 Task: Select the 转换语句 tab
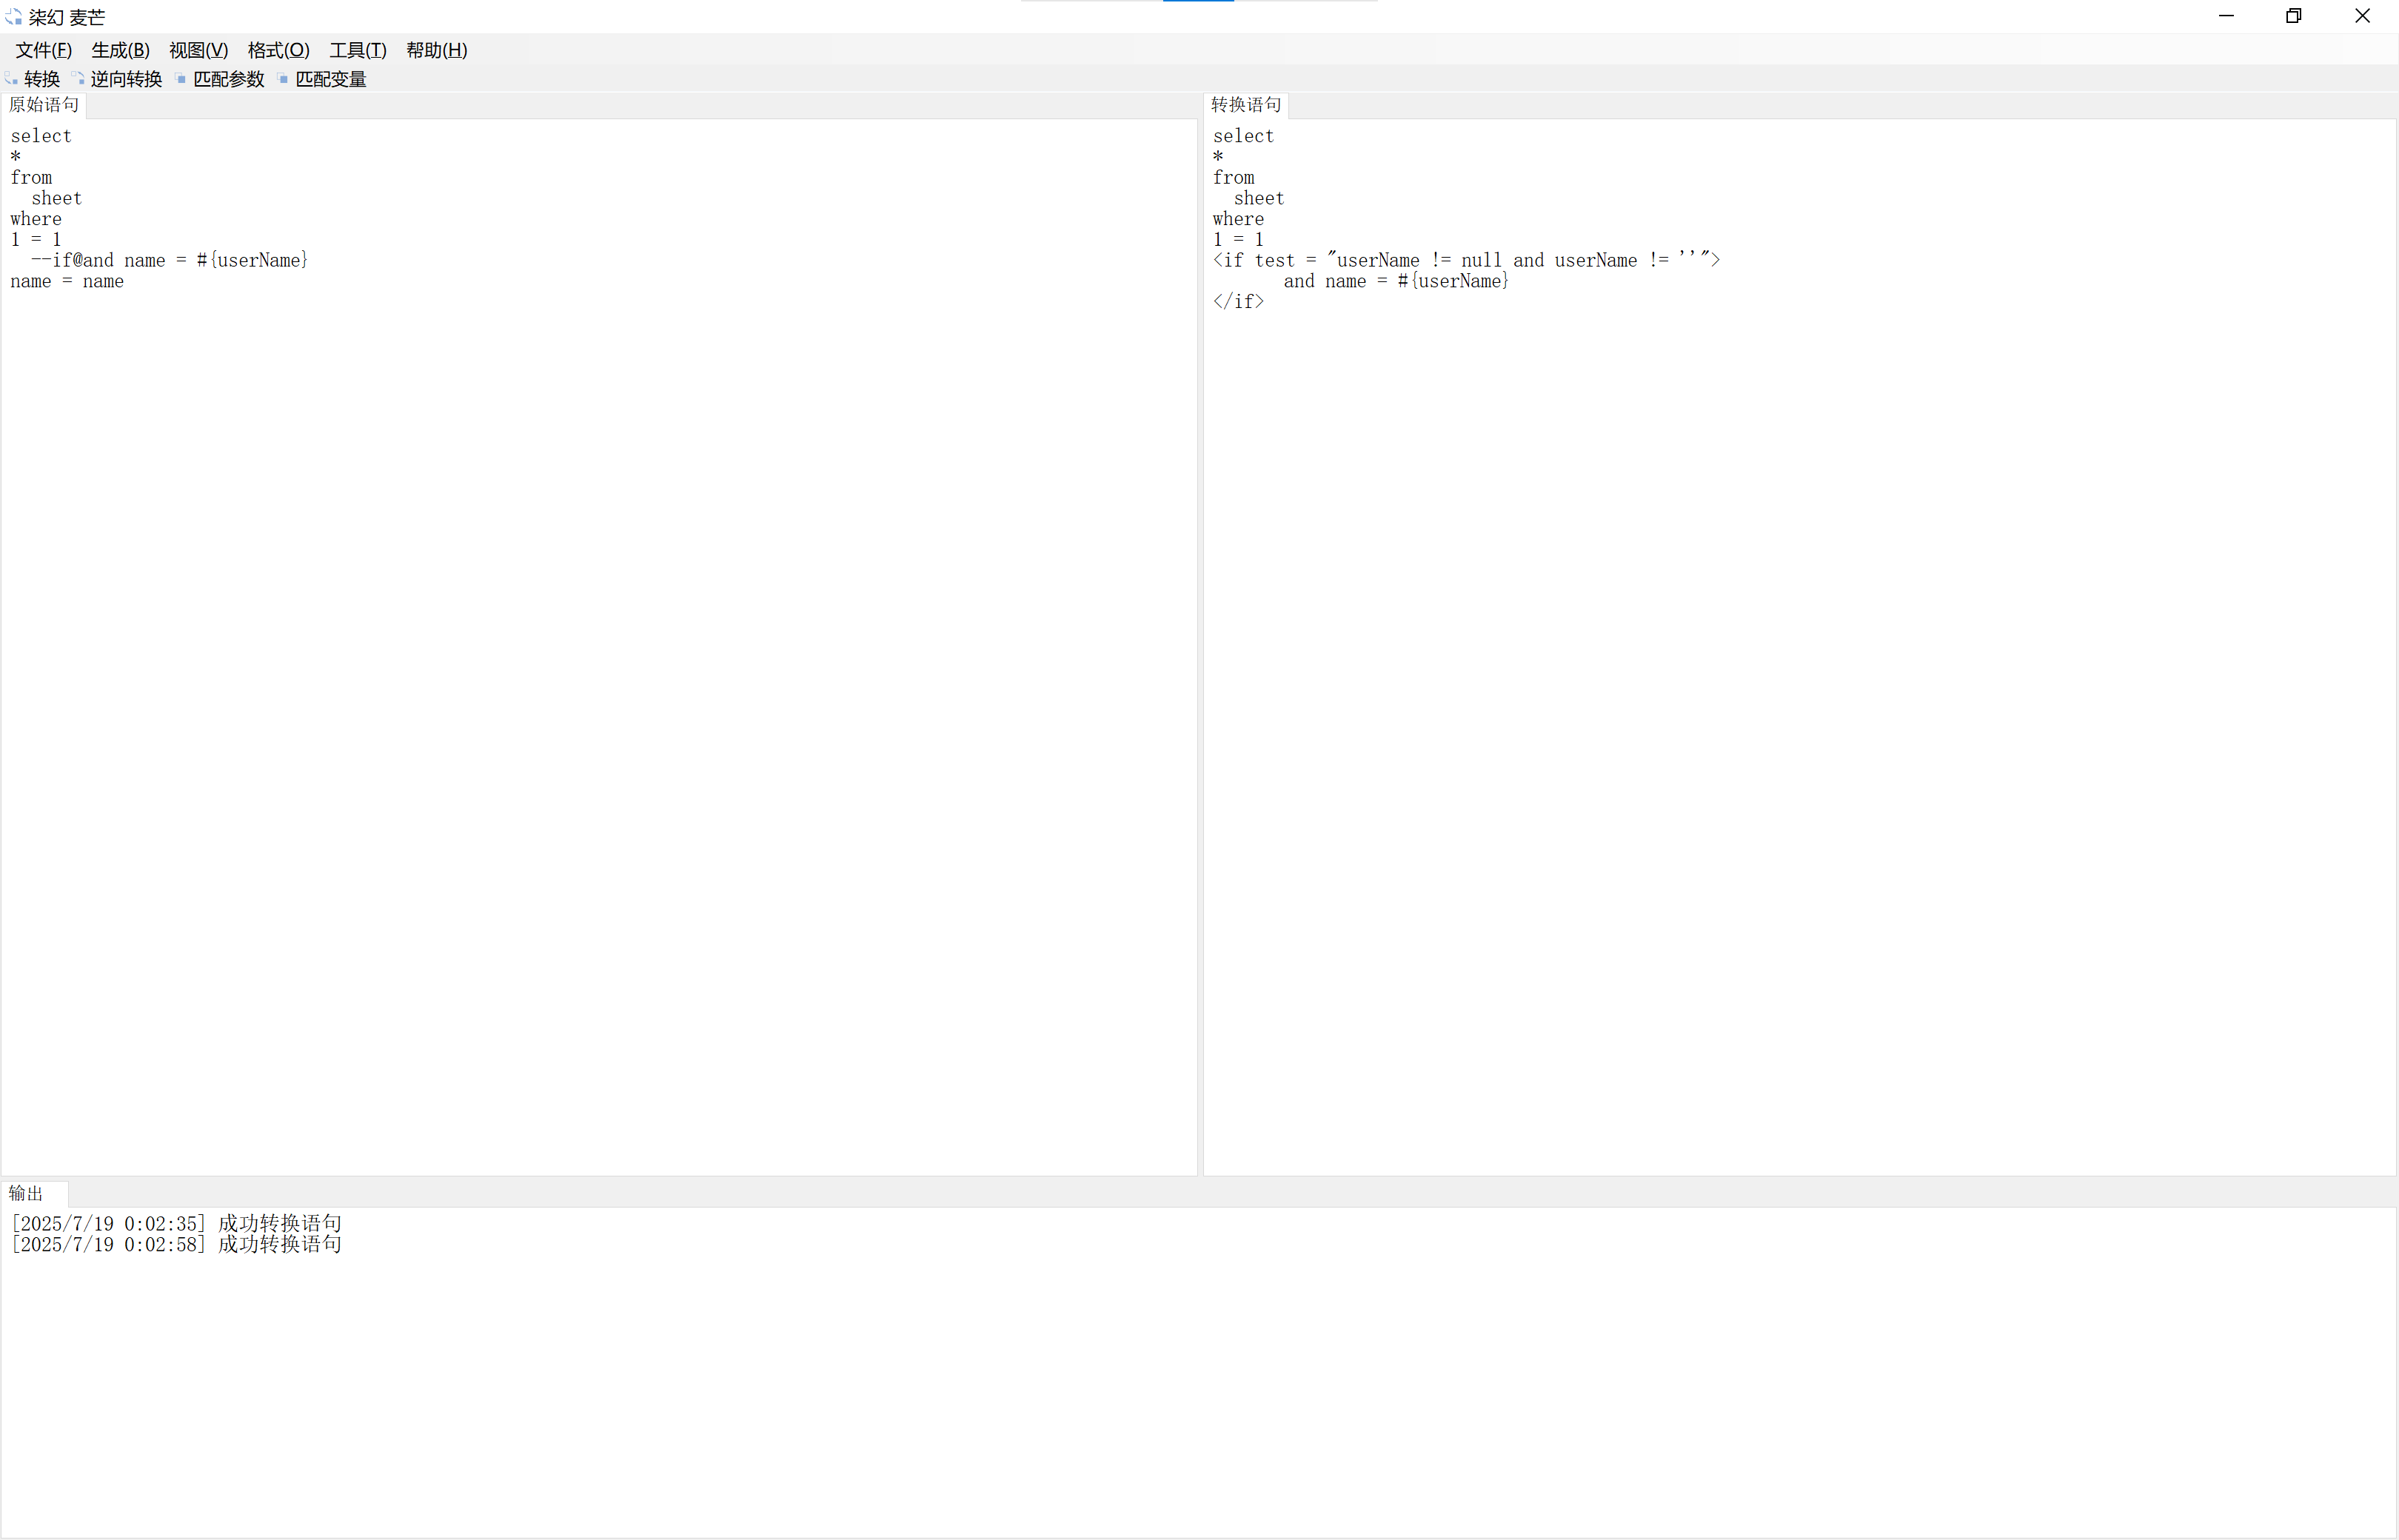[1246, 105]
